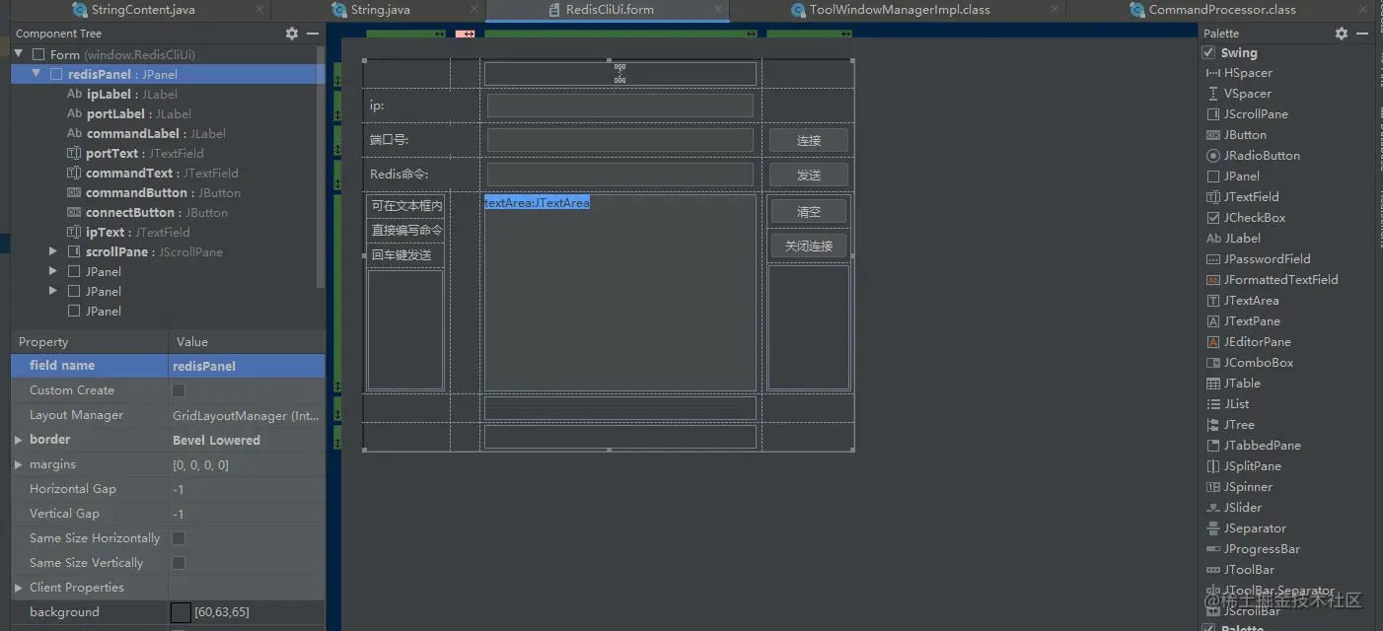Click the Redis命令 text field
Viewport: 1383px width, 631px height.
[620, 175]
